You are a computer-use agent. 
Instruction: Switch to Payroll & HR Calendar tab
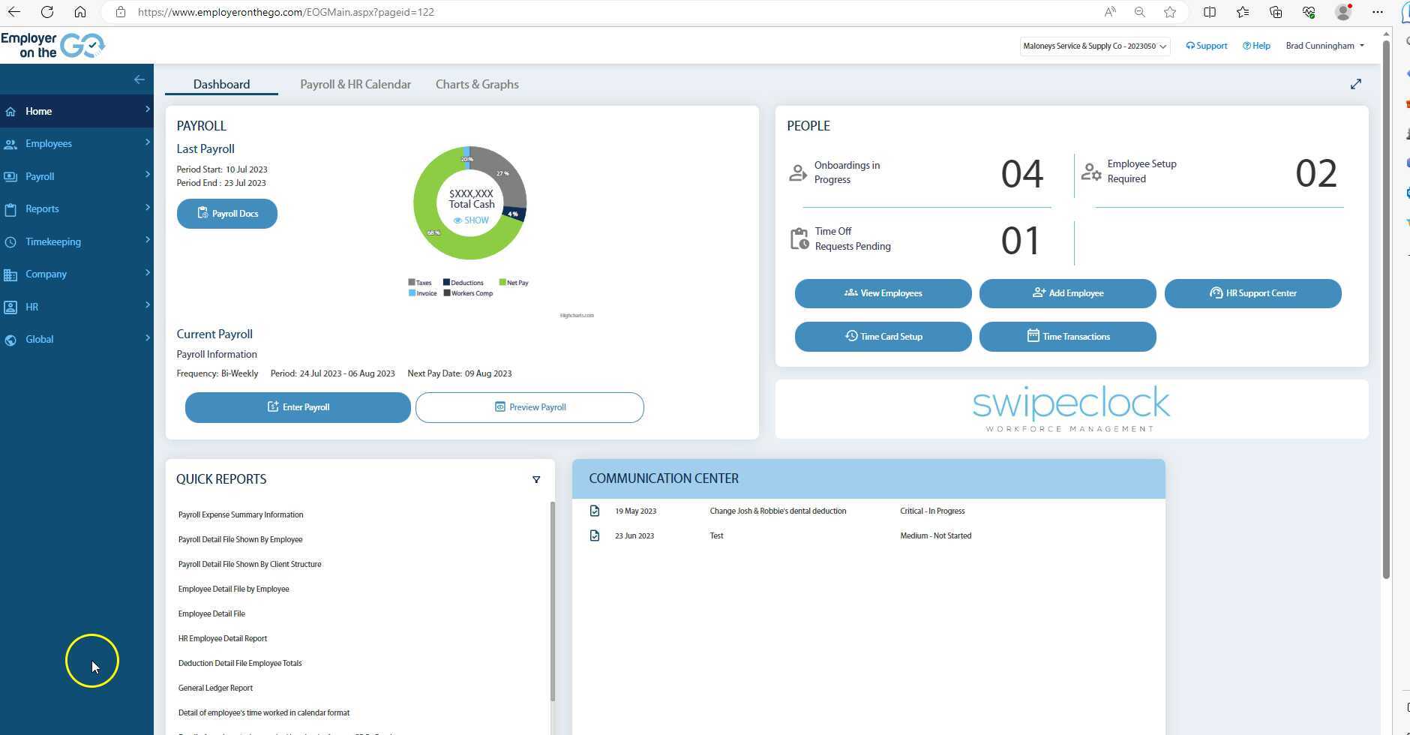pos(355,85)
